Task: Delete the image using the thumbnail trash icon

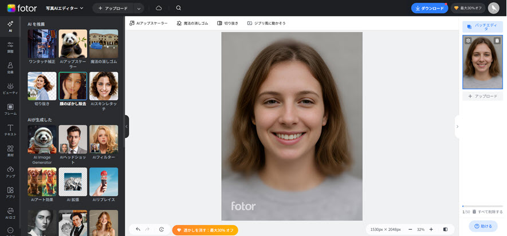Action: 497,41
